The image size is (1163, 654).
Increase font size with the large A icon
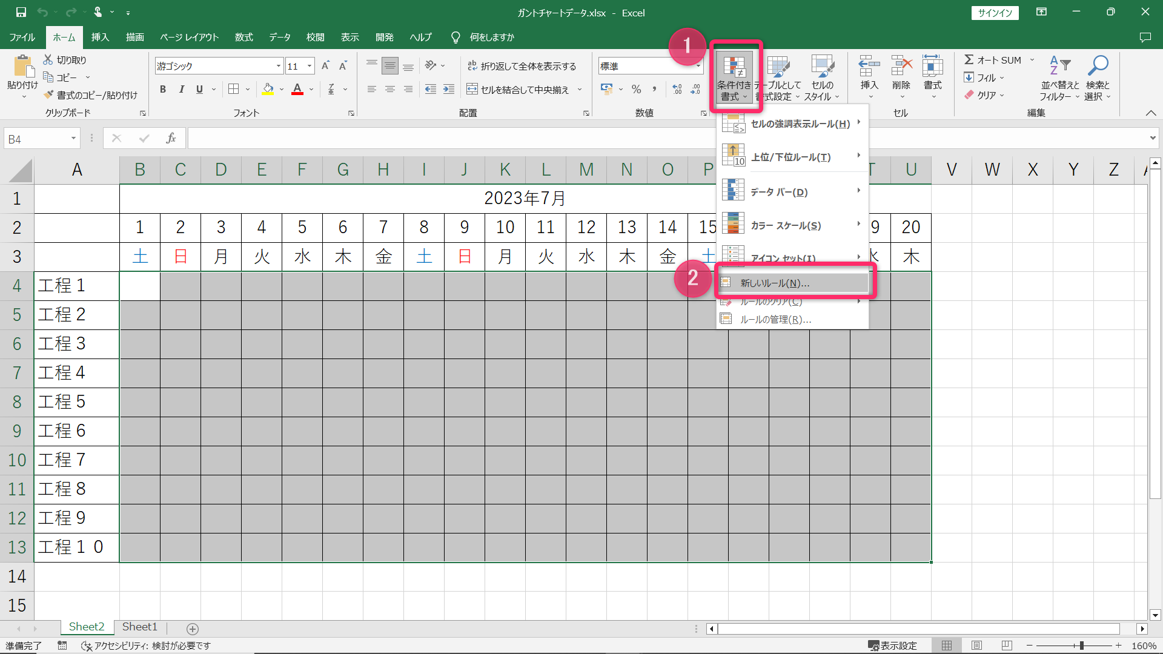click(x=325, y=66)
